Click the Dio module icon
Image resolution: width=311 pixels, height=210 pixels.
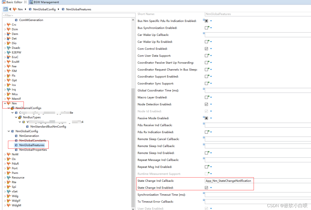pyautogui.click(x=9, y=43)
